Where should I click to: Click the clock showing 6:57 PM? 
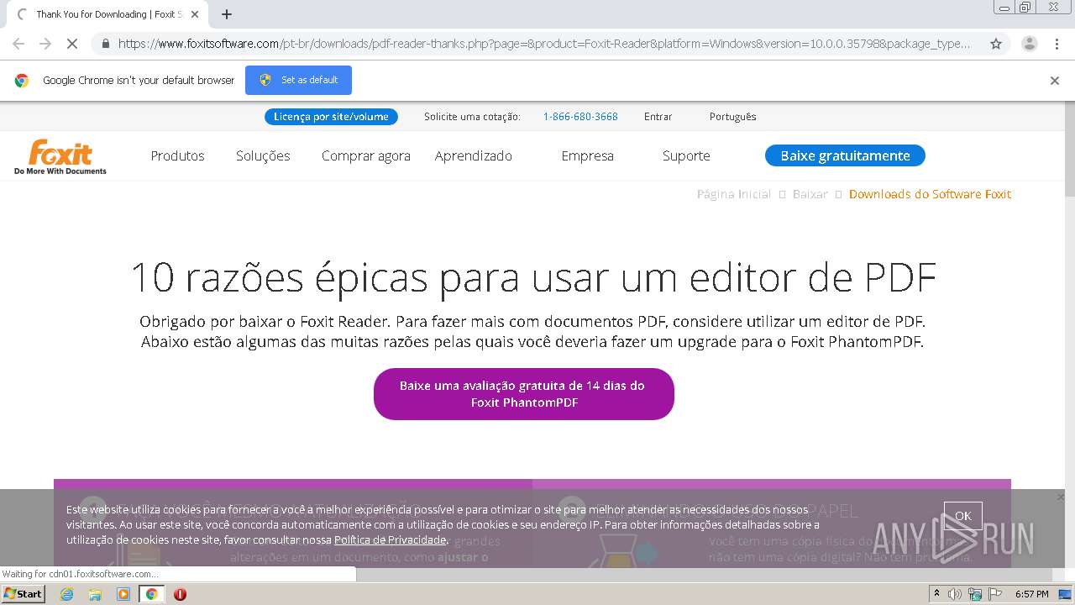1031,594
